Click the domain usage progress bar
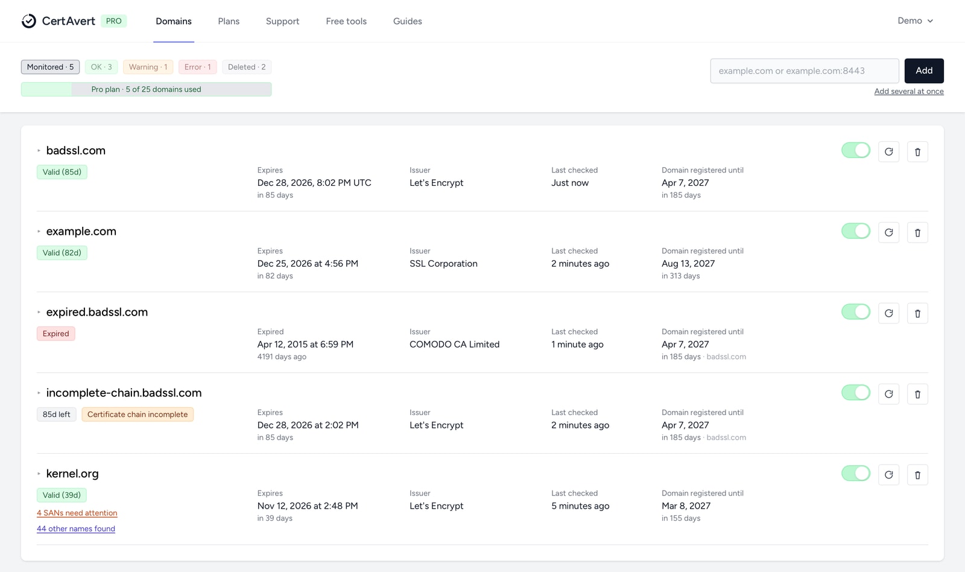 (x=146, y=89)
